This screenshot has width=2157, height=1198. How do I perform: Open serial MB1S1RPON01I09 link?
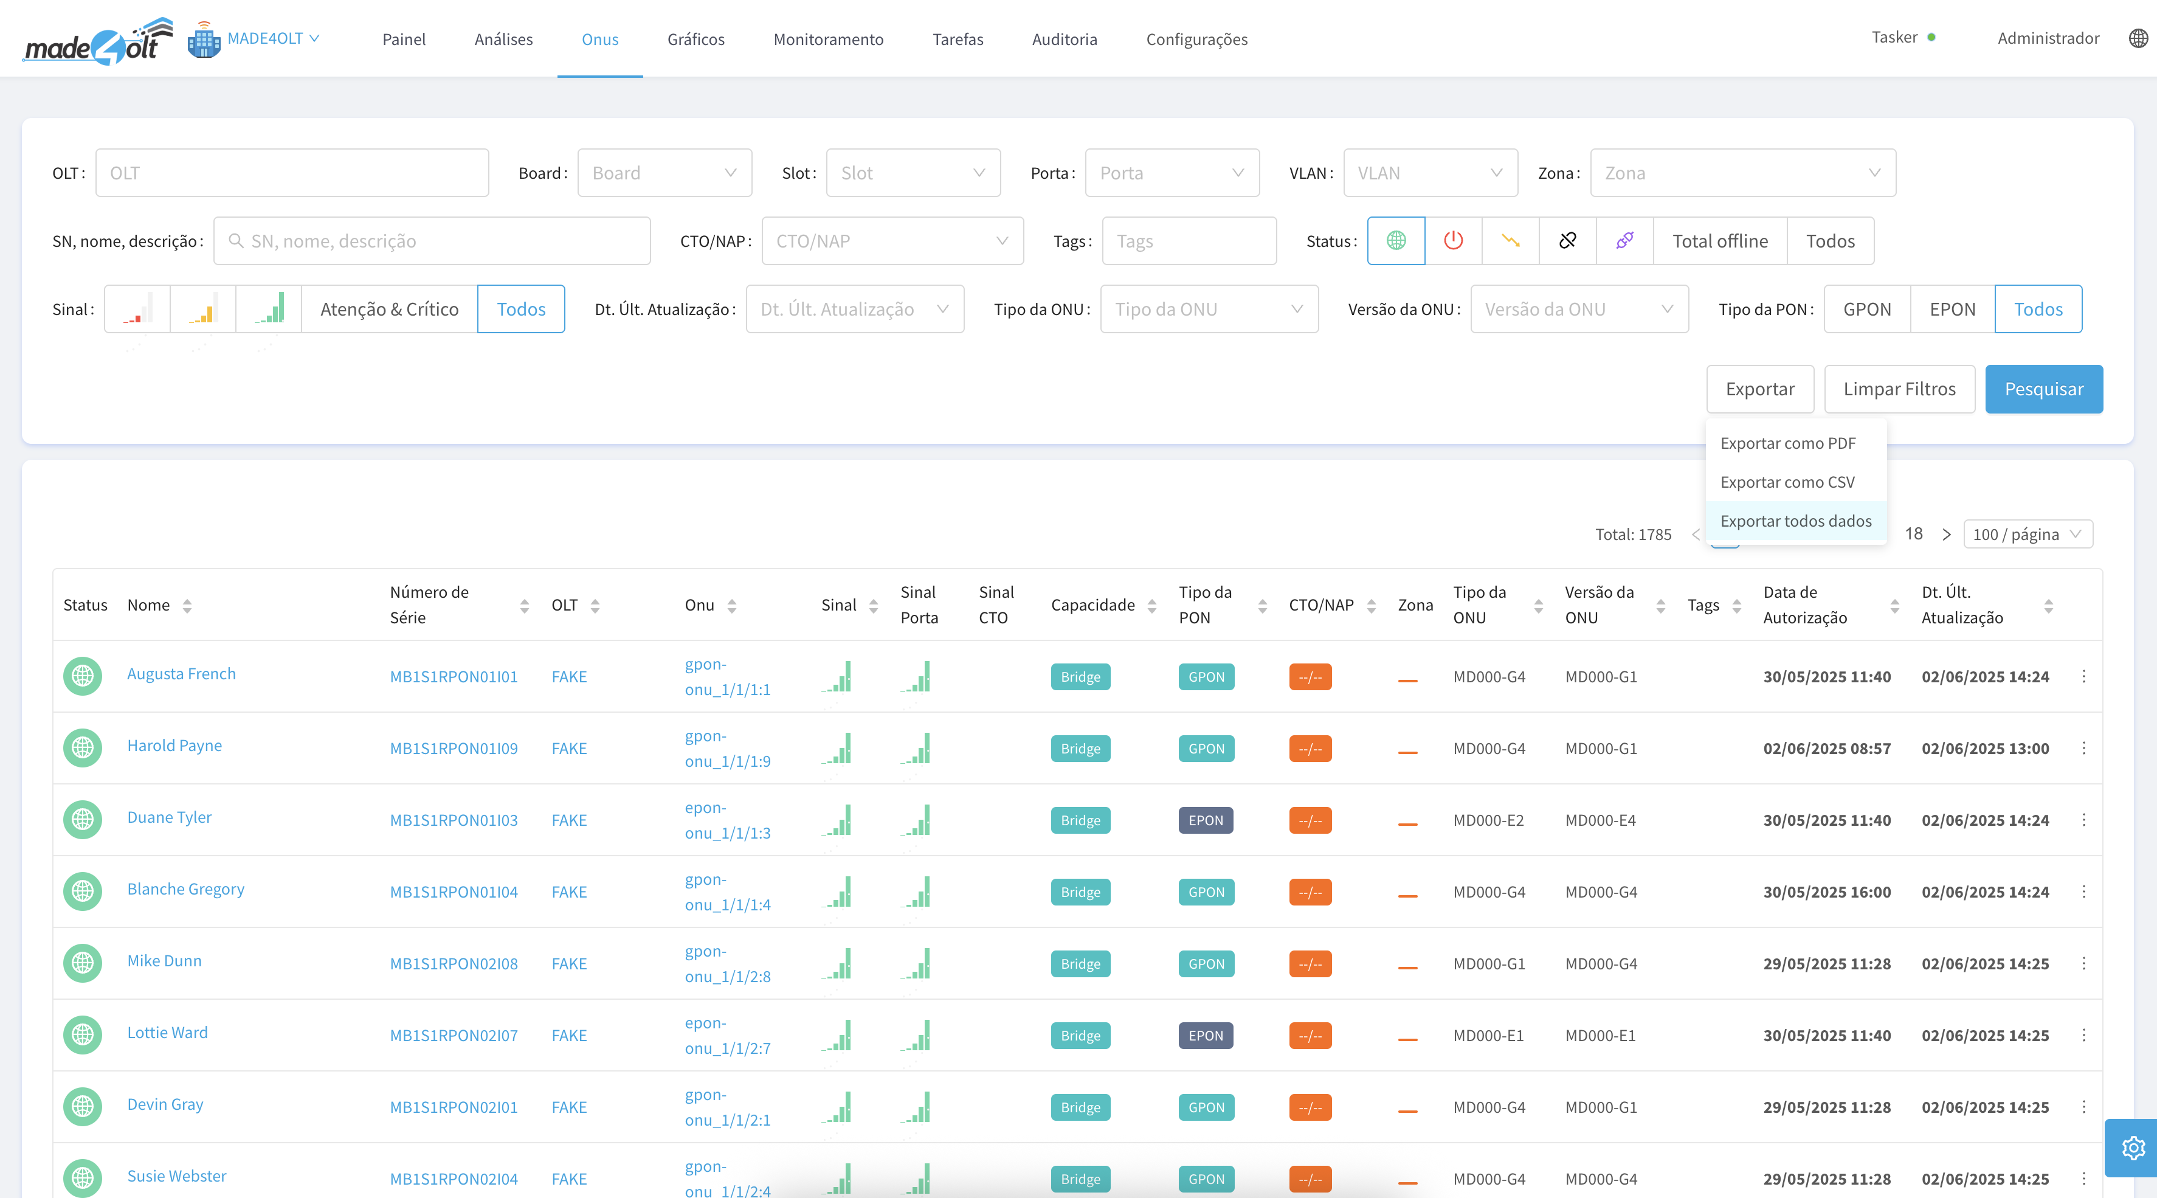454,748
